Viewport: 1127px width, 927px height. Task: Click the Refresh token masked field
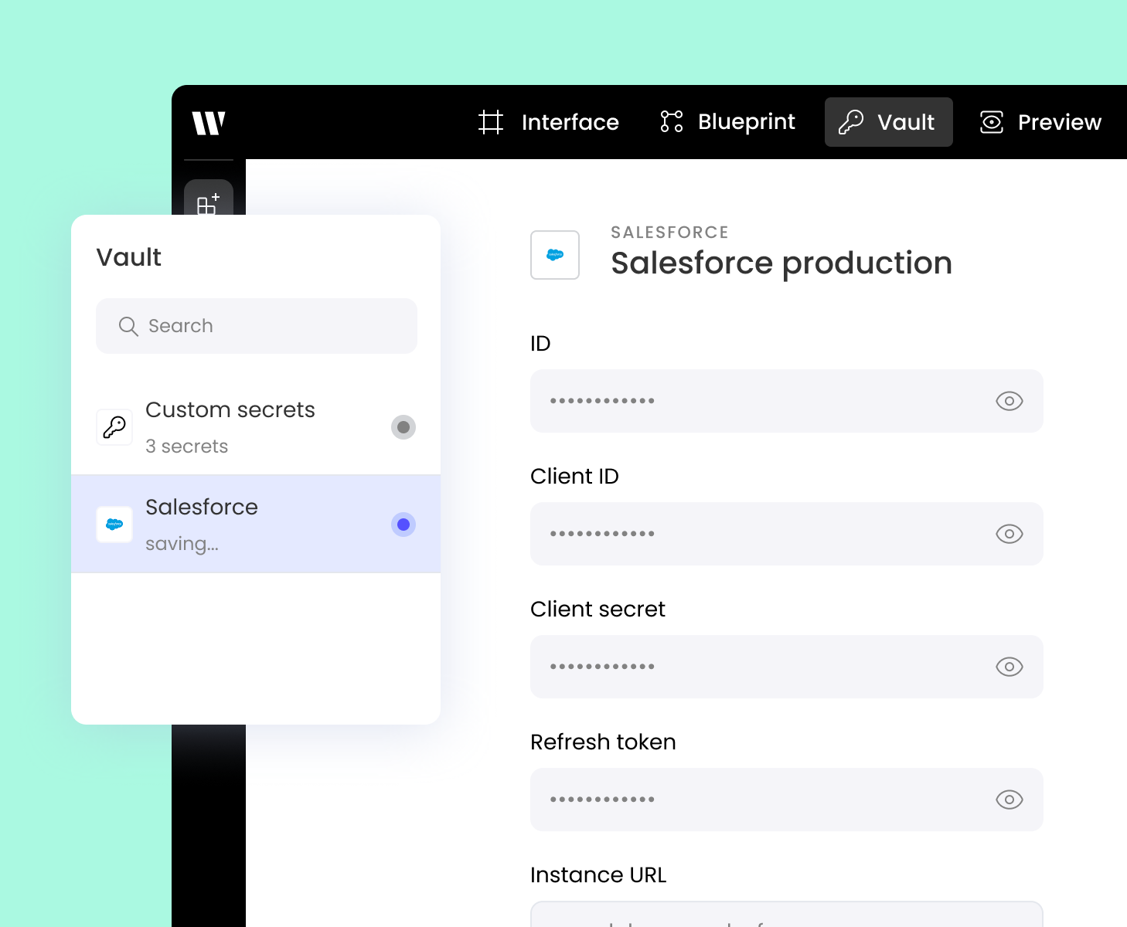tap(787, 800)
